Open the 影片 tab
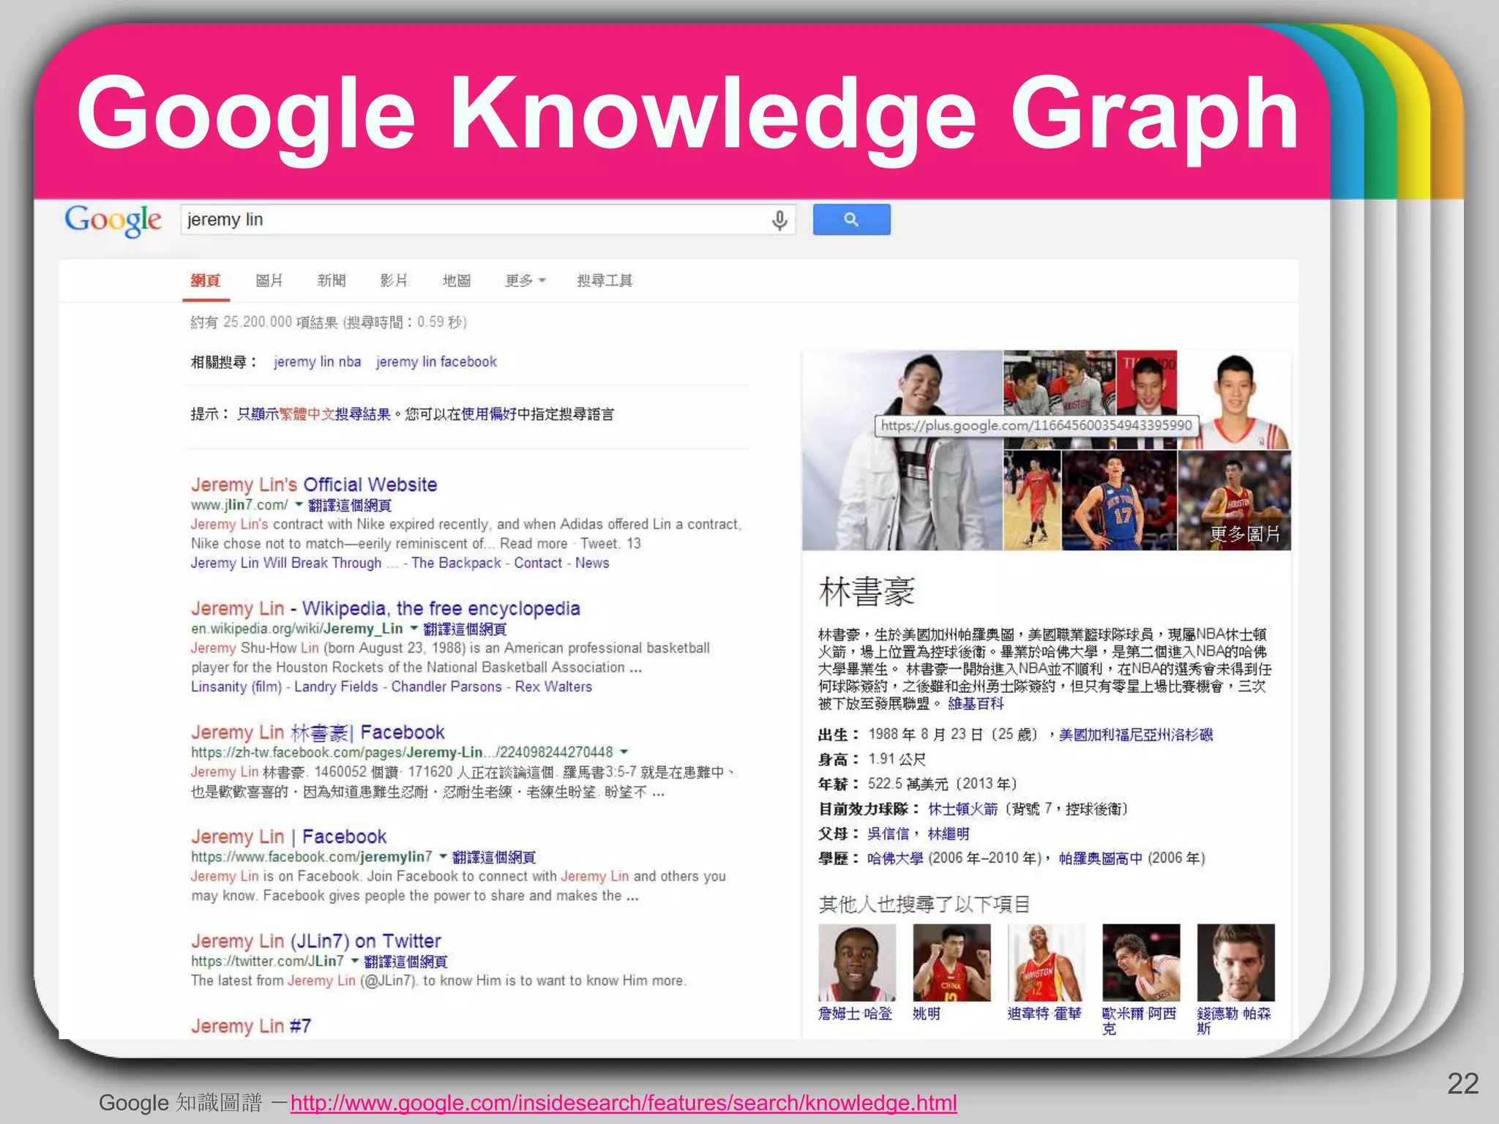The image size is (1499, 1124). [x=394, y=280]
